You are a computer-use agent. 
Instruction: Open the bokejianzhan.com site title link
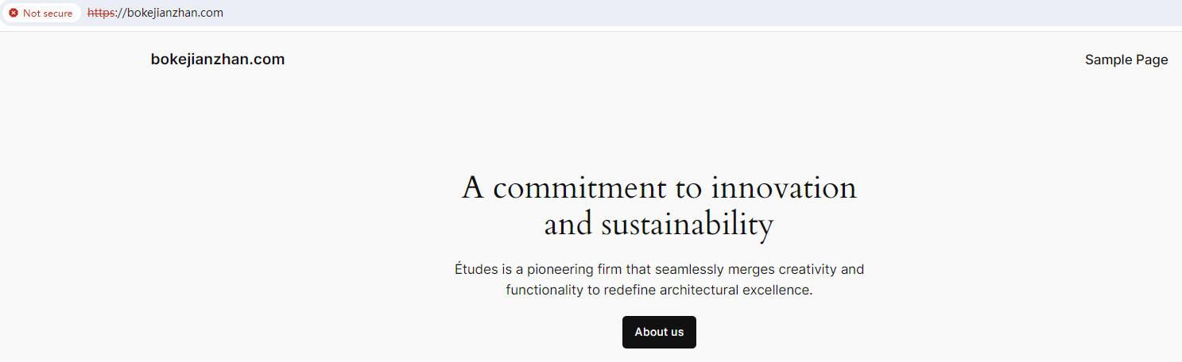tap(217, 60)
